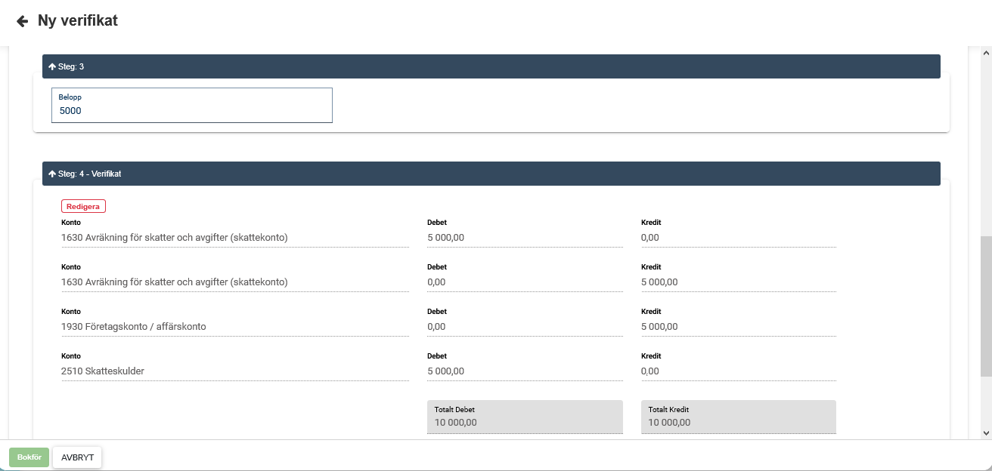Click the Totalt Debet field
Image resolution: width=992 pixels, height=471 pixels.
pos(525,417)
